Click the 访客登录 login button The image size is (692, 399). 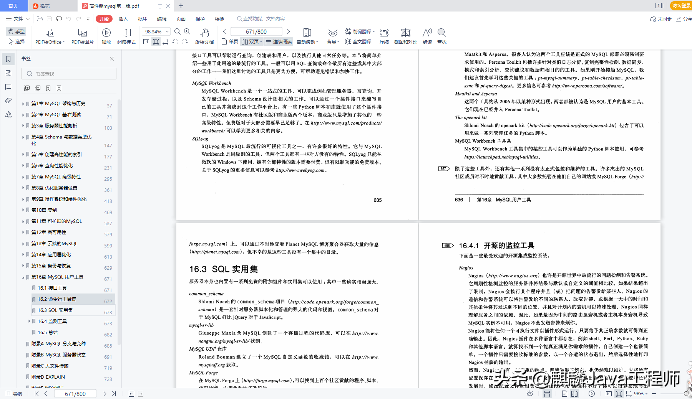tap(681, 6)
